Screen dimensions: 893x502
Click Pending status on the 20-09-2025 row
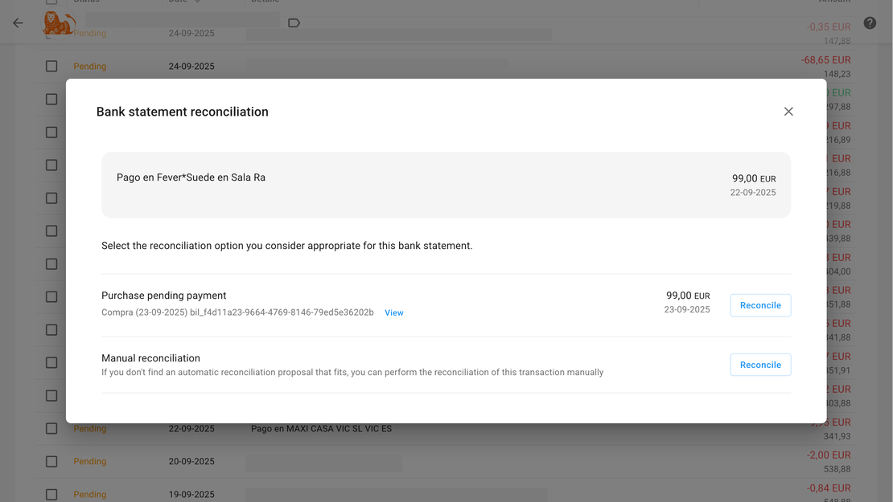90,462
